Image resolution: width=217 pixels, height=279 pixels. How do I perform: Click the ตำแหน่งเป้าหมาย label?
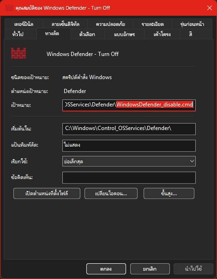[x=30, y=92]
